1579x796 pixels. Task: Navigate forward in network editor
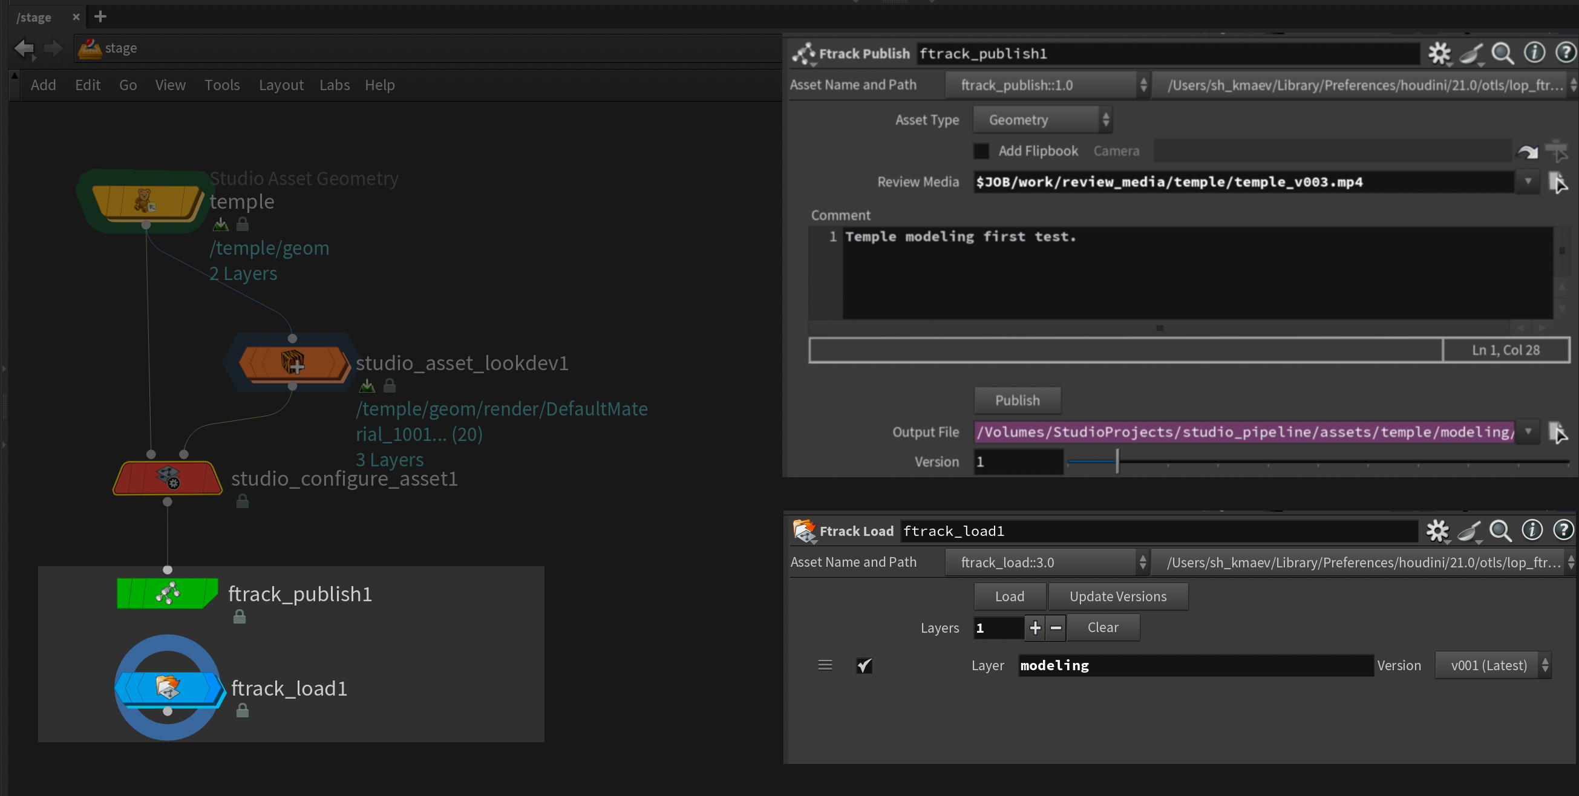click(x=53, y=48)
